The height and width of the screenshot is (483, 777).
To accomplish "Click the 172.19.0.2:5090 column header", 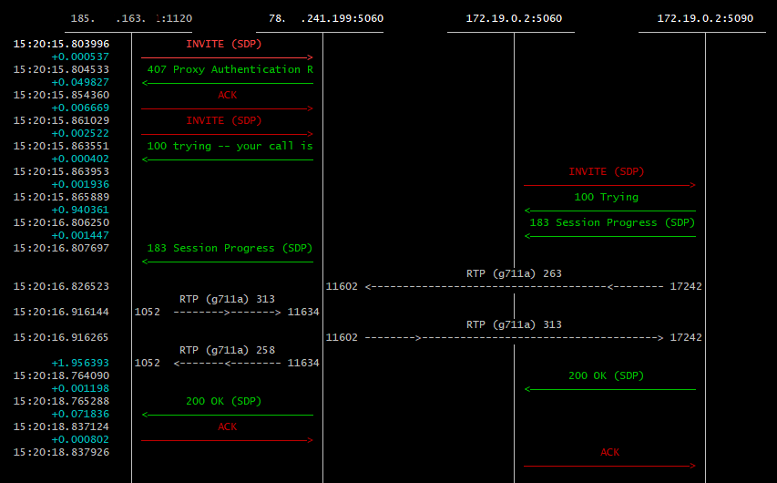I will (x=705, y=17).
